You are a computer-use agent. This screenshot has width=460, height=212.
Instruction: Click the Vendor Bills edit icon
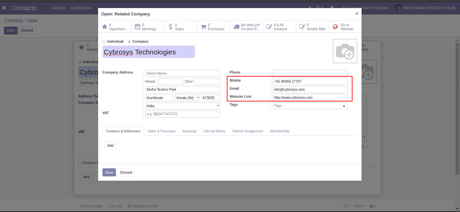click(x=302, y=27)
